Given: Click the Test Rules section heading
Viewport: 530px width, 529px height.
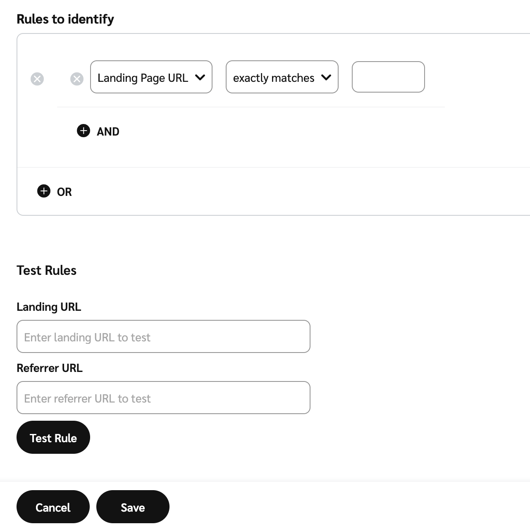Looking at the screenshot, I should point(47,270).
